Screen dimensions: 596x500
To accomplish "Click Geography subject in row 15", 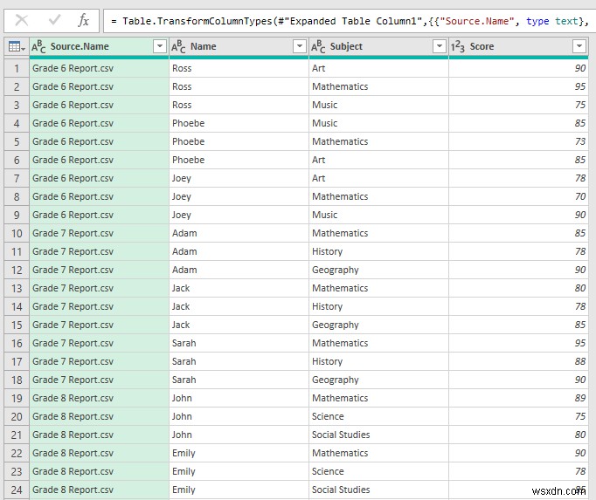I will [x=378, y=325].
